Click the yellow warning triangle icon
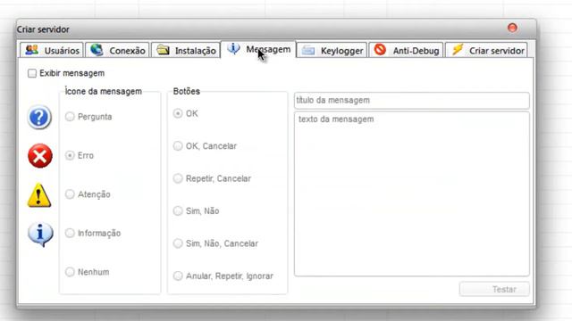This screenshot has height=321, width=572. point(39,195)
